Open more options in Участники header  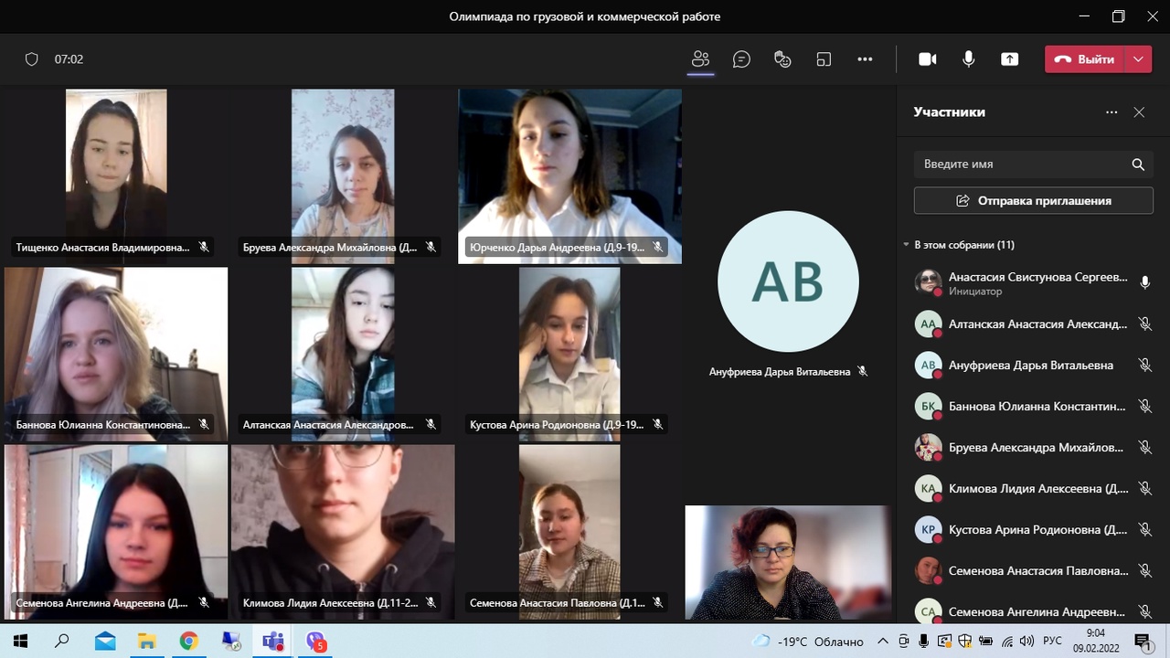click(x=1111, y=112)
